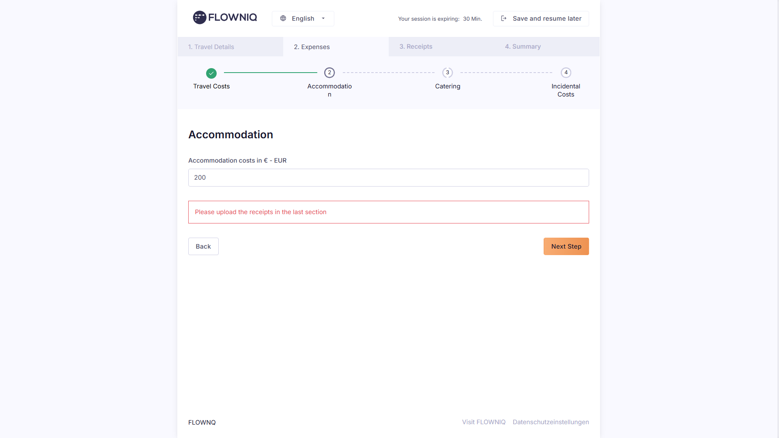
Task: Open Datenschutzeinstellungen privacy settings link
Action: point(551,422)
